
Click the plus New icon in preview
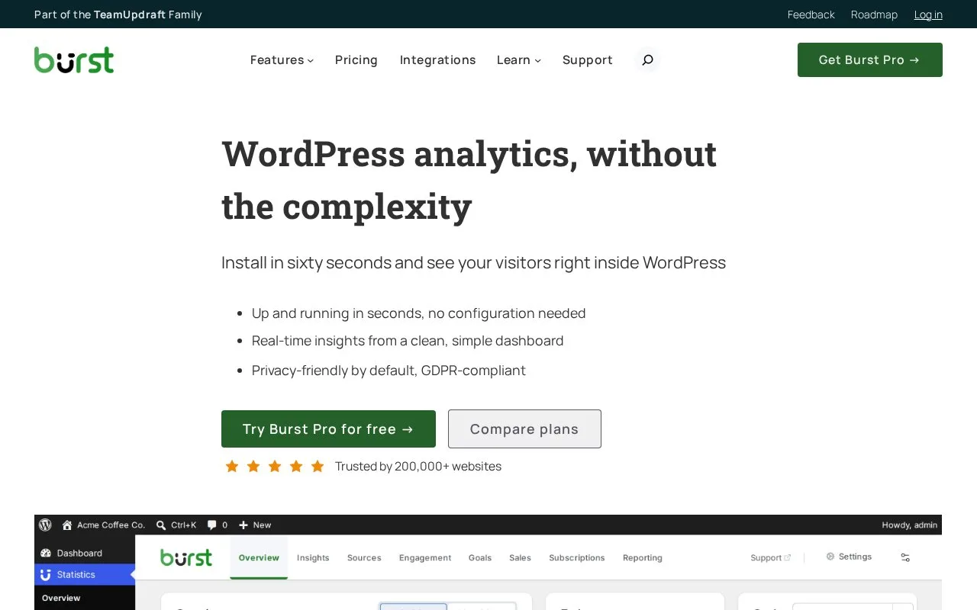point(243,525)
